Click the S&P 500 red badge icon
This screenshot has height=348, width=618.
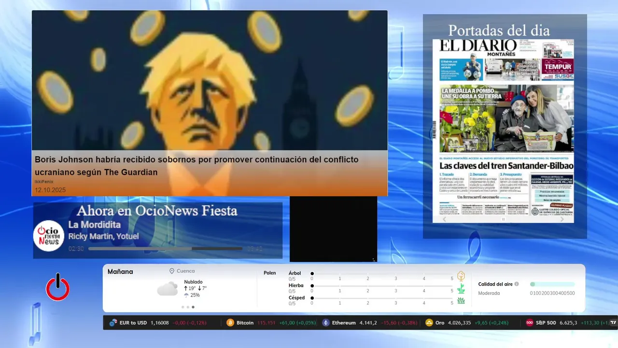(x=530, y=323)
